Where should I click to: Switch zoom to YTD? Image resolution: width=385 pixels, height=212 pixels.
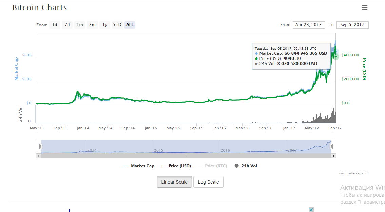point(117,25)
